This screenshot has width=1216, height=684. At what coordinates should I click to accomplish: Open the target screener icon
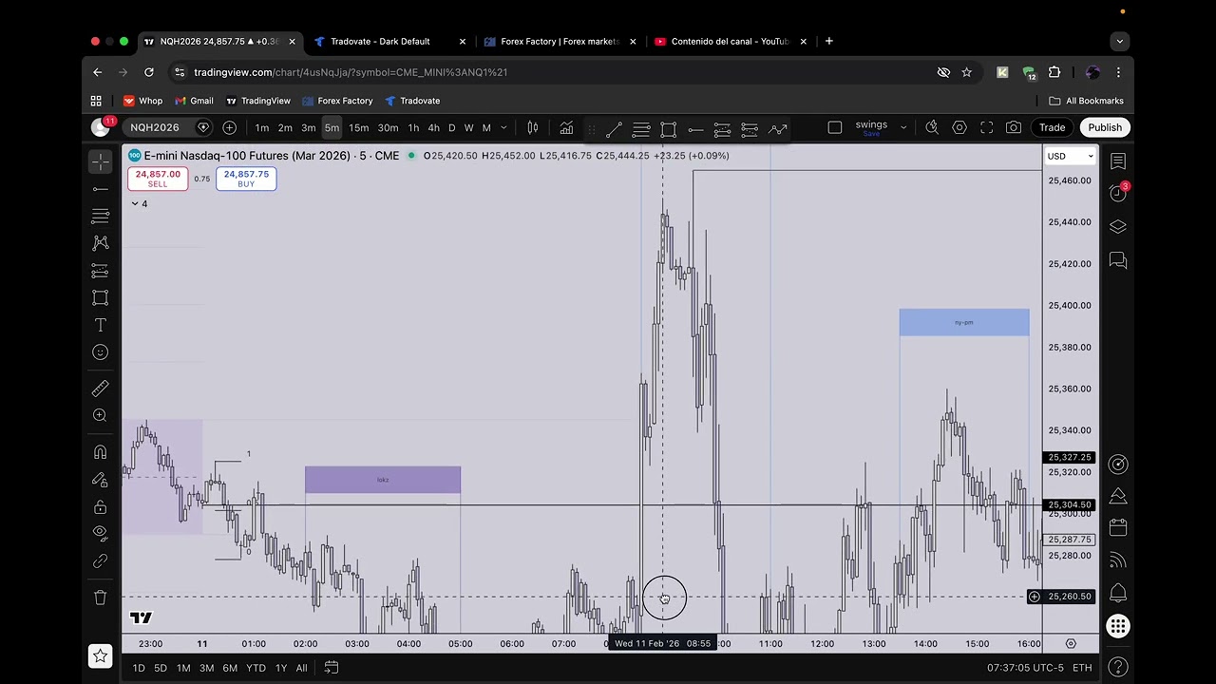click(1118, 464)
